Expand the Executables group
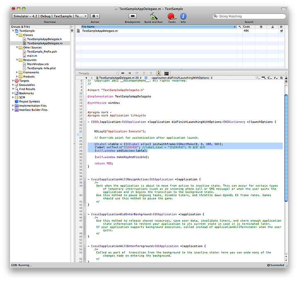 [13, 85]
